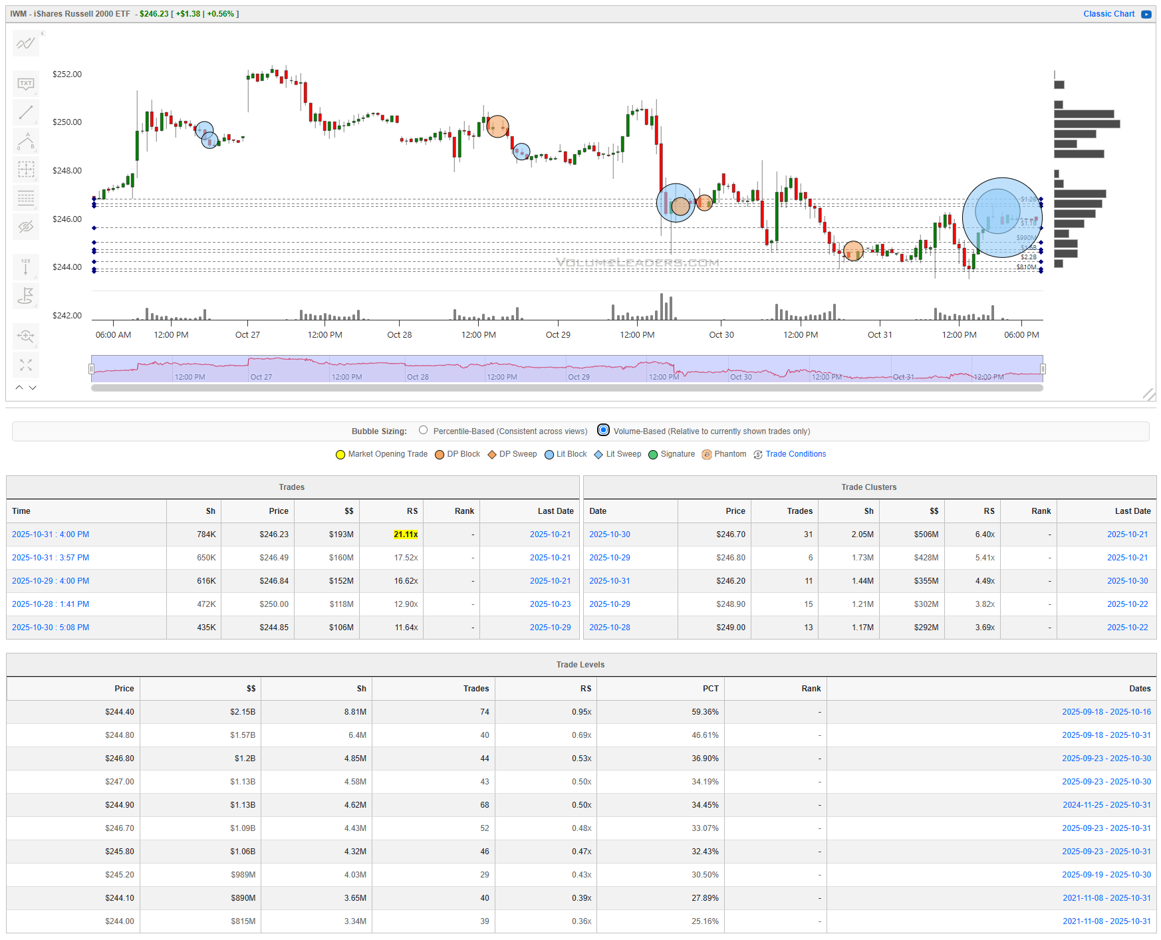Click the large blue Lit Block bubble on Oct 31
The image size is (1161, 940).
1002,217
